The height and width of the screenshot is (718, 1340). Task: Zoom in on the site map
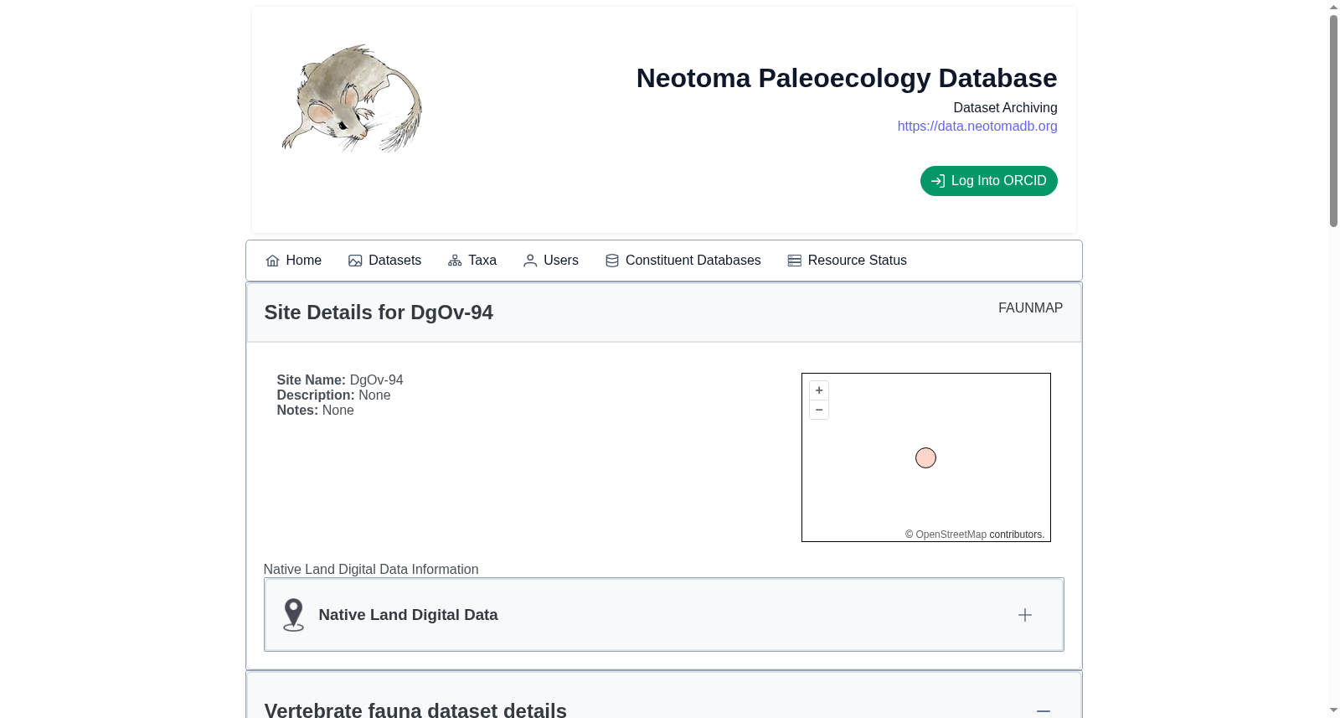(819, 390)
